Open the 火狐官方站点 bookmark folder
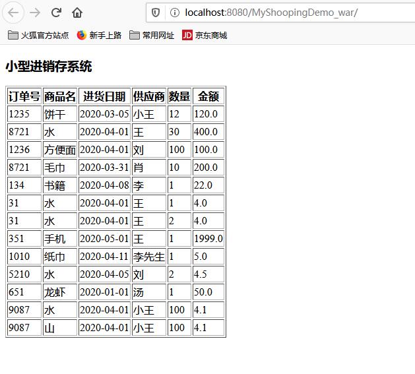This screenshot has height=374, width=415. pos(38,35)
